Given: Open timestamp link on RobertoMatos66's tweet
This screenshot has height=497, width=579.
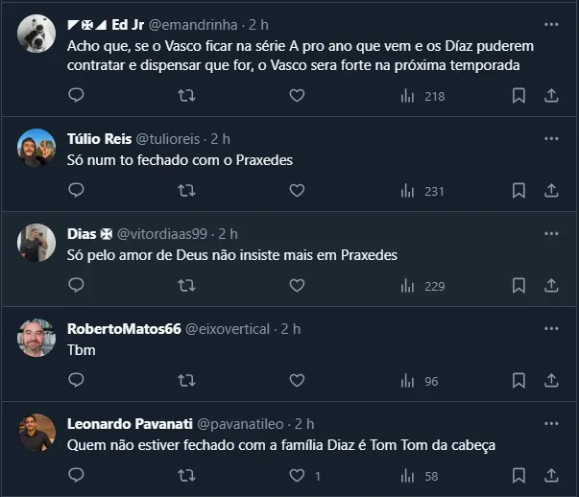Looking at the screenshot, I should coord(291,328).
